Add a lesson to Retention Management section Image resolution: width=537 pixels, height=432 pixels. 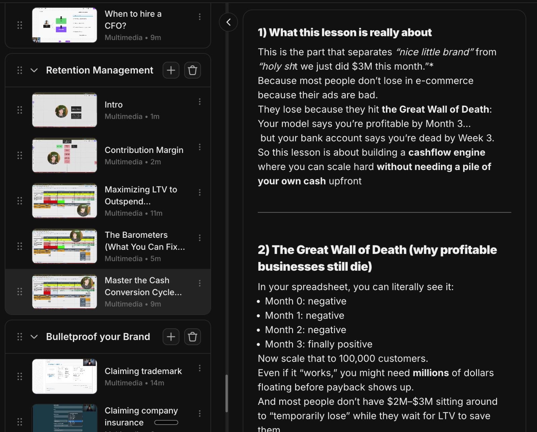click(171, 70)
